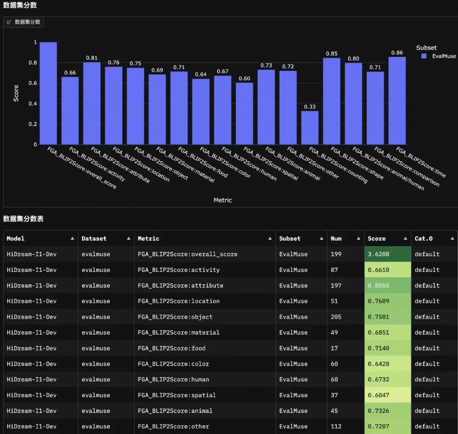Sort table by Num column arrow
This screenshot has height=434, width=458.
(x=358, y=238)
